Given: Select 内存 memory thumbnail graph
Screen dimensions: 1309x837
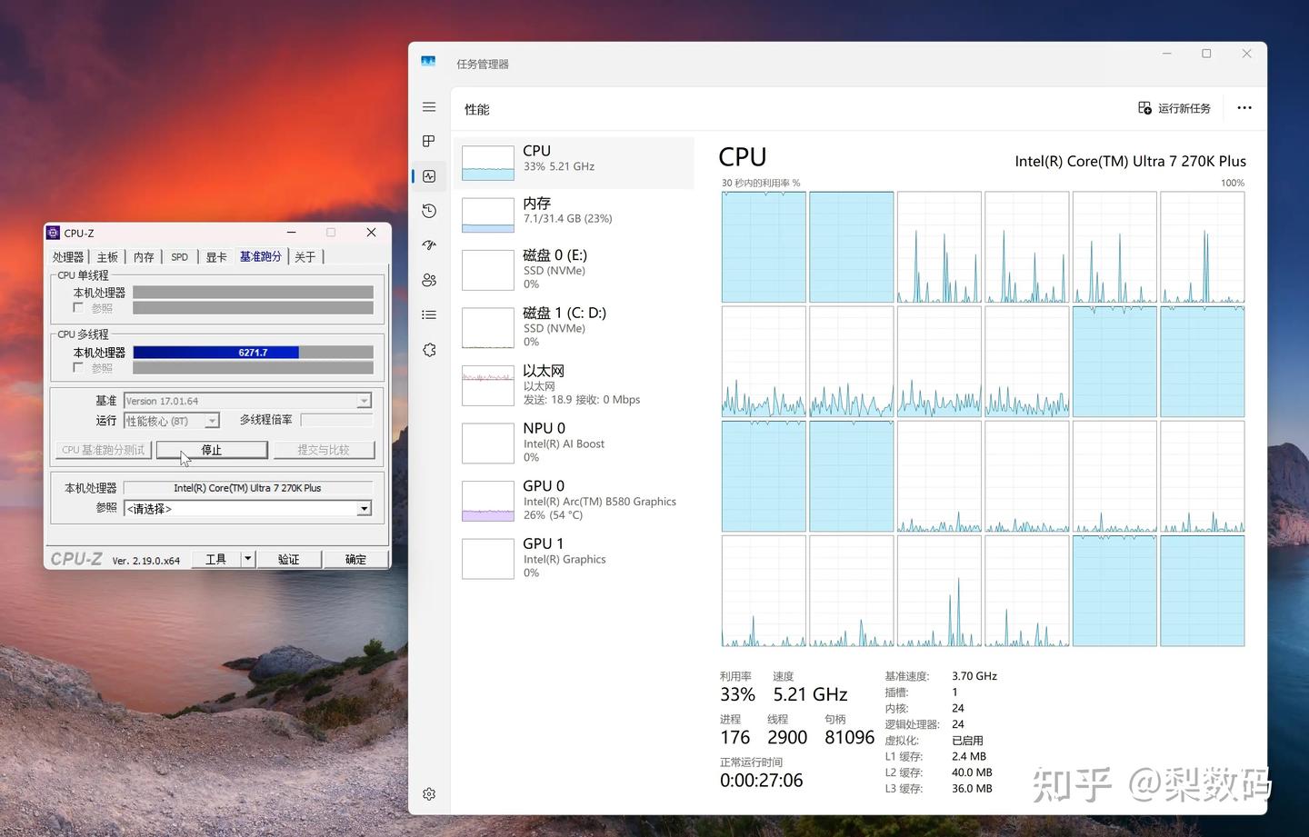Looking at the screenshot, I should [488, 215].
